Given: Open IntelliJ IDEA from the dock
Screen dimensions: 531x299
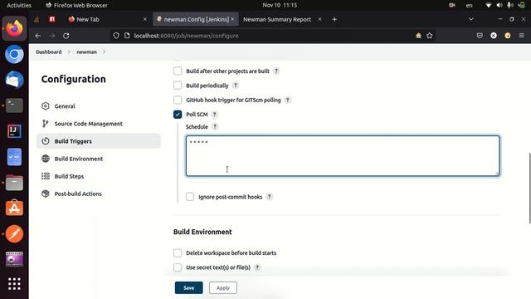Looking at the screenshot, I should pyautogui.click(x=14, y=131).
